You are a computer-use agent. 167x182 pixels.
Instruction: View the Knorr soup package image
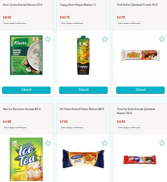[x=26, y=55]
